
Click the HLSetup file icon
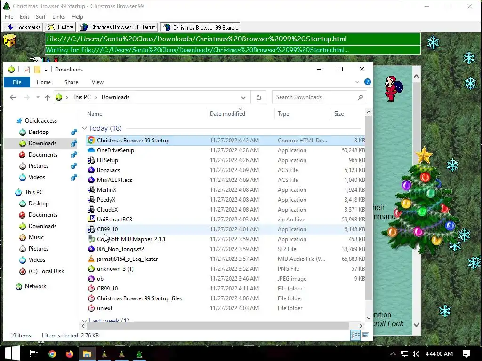tap(91, 160)
